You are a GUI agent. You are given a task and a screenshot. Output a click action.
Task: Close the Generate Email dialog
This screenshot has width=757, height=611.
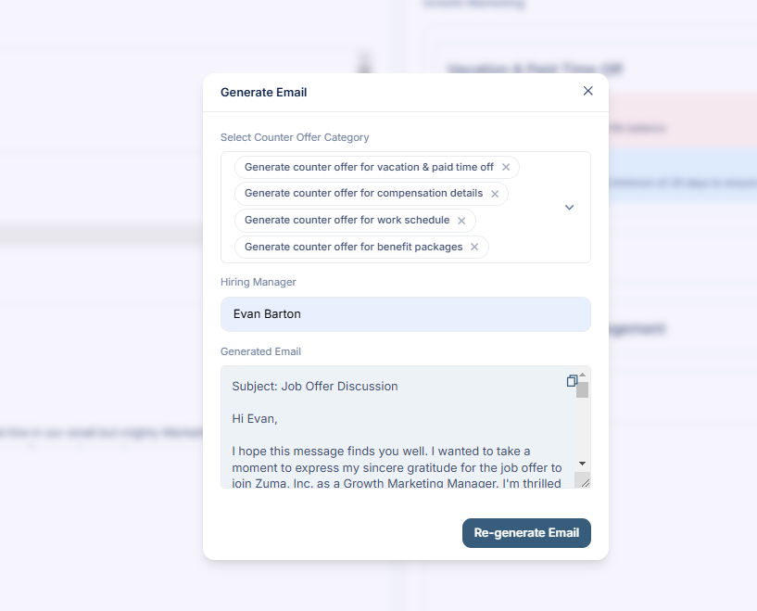tap(587, 91)
